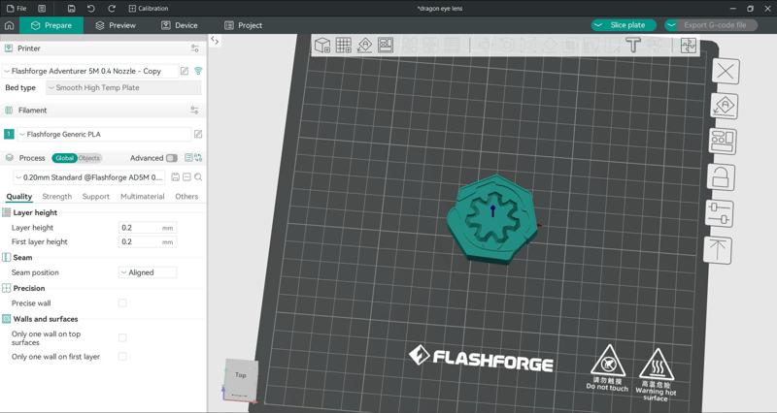Switch process scope to Objects
777x413 pixels.
pos(89,158)
